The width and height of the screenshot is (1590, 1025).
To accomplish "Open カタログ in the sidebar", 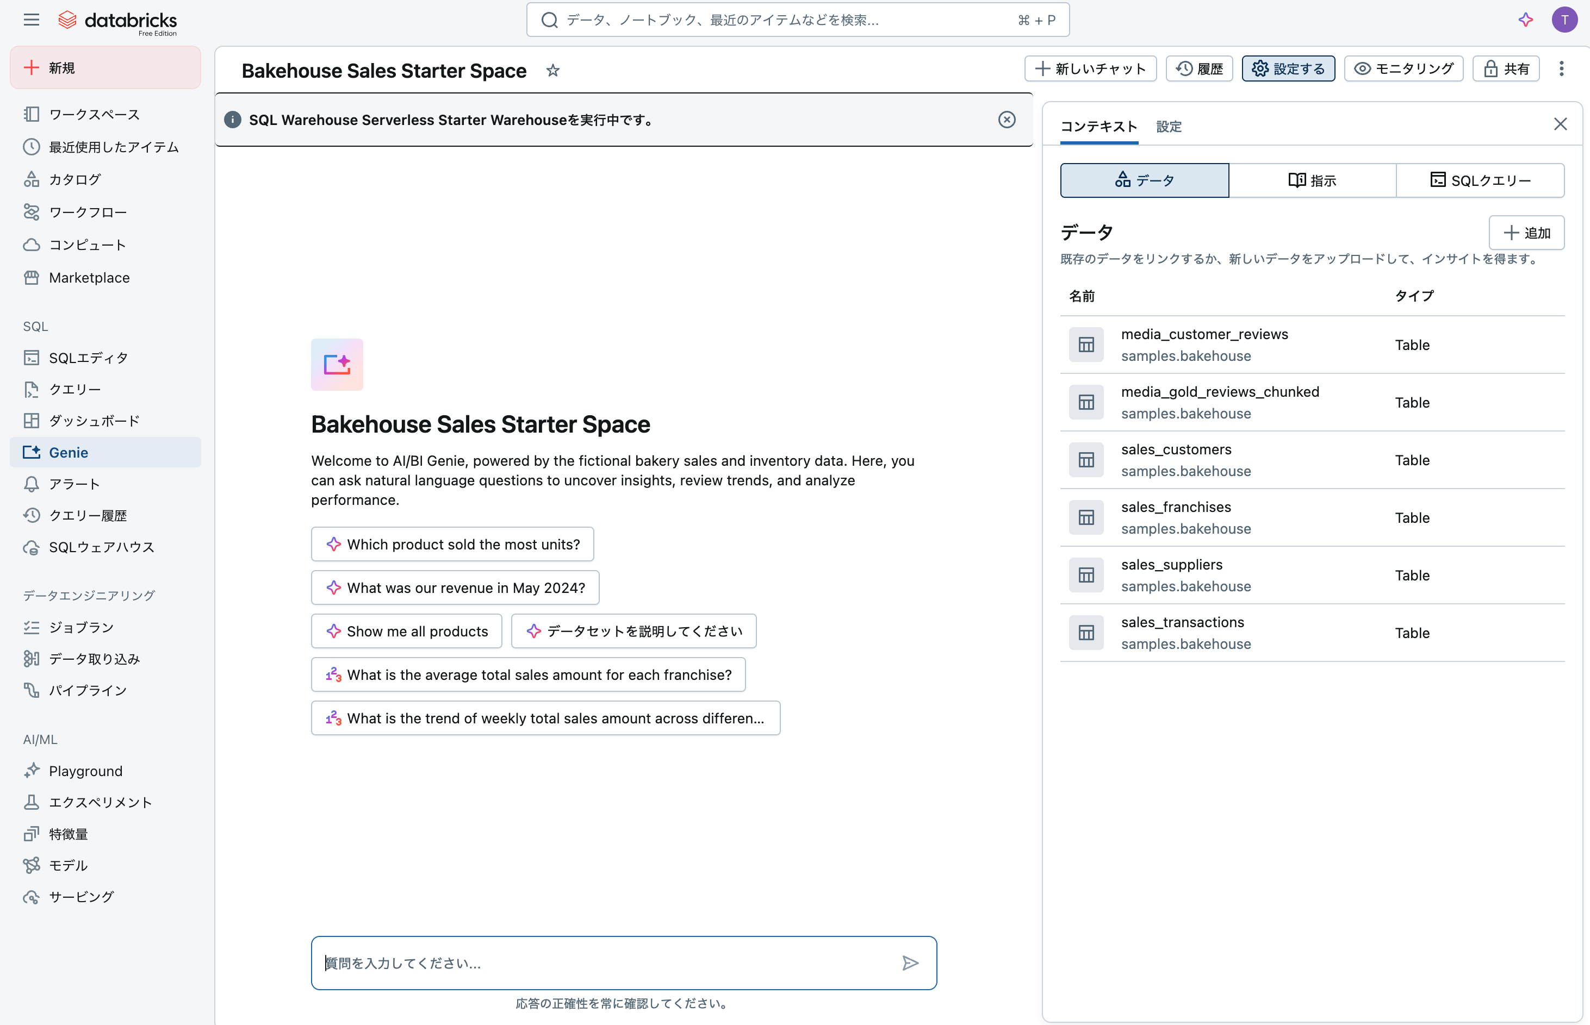I will click(x=105, y=180).
